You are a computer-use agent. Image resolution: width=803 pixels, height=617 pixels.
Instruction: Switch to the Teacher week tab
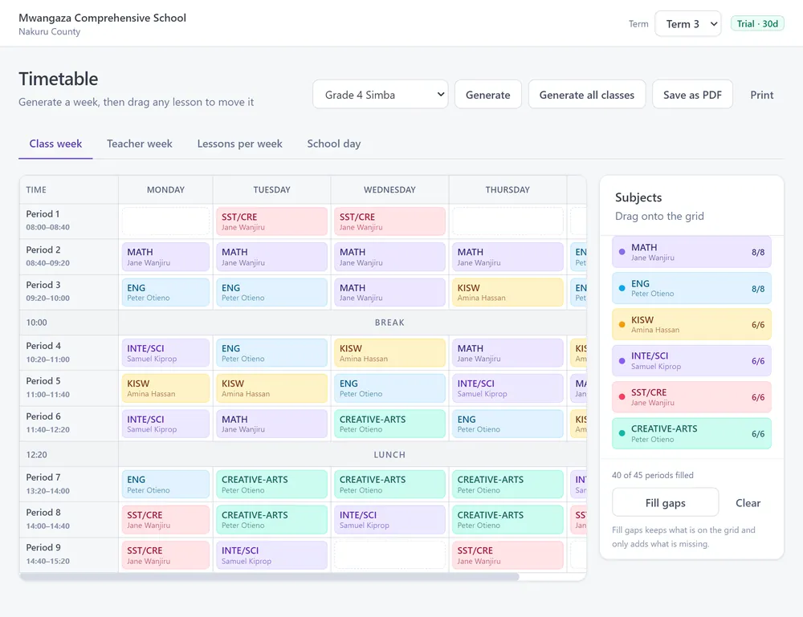[x=139, y=144]
